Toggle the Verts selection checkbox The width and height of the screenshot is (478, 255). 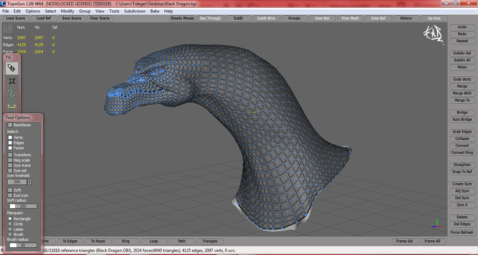click(10, 137)
